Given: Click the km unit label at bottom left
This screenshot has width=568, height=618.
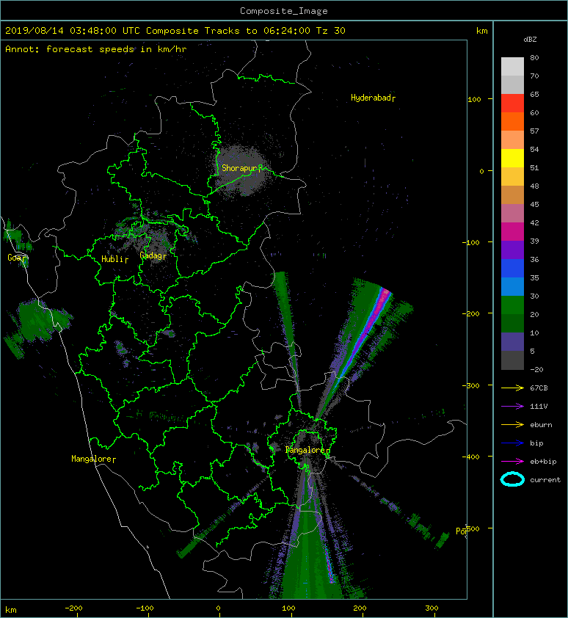Looking at the screenshot, I should [11, 610].
